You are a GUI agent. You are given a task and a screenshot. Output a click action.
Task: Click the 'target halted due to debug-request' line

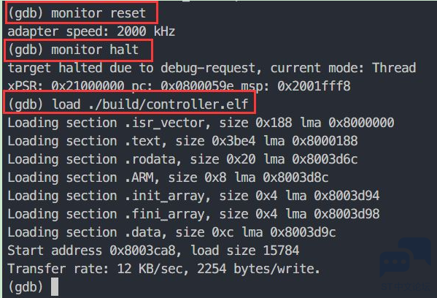212,68
